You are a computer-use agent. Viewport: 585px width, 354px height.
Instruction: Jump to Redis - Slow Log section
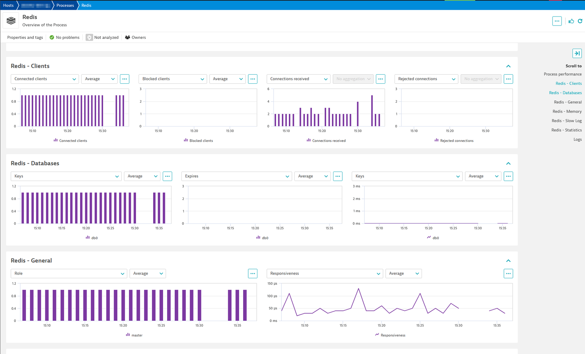567,121
